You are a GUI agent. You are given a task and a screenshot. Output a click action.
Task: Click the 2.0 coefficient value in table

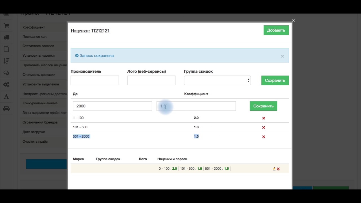point(196,118)
